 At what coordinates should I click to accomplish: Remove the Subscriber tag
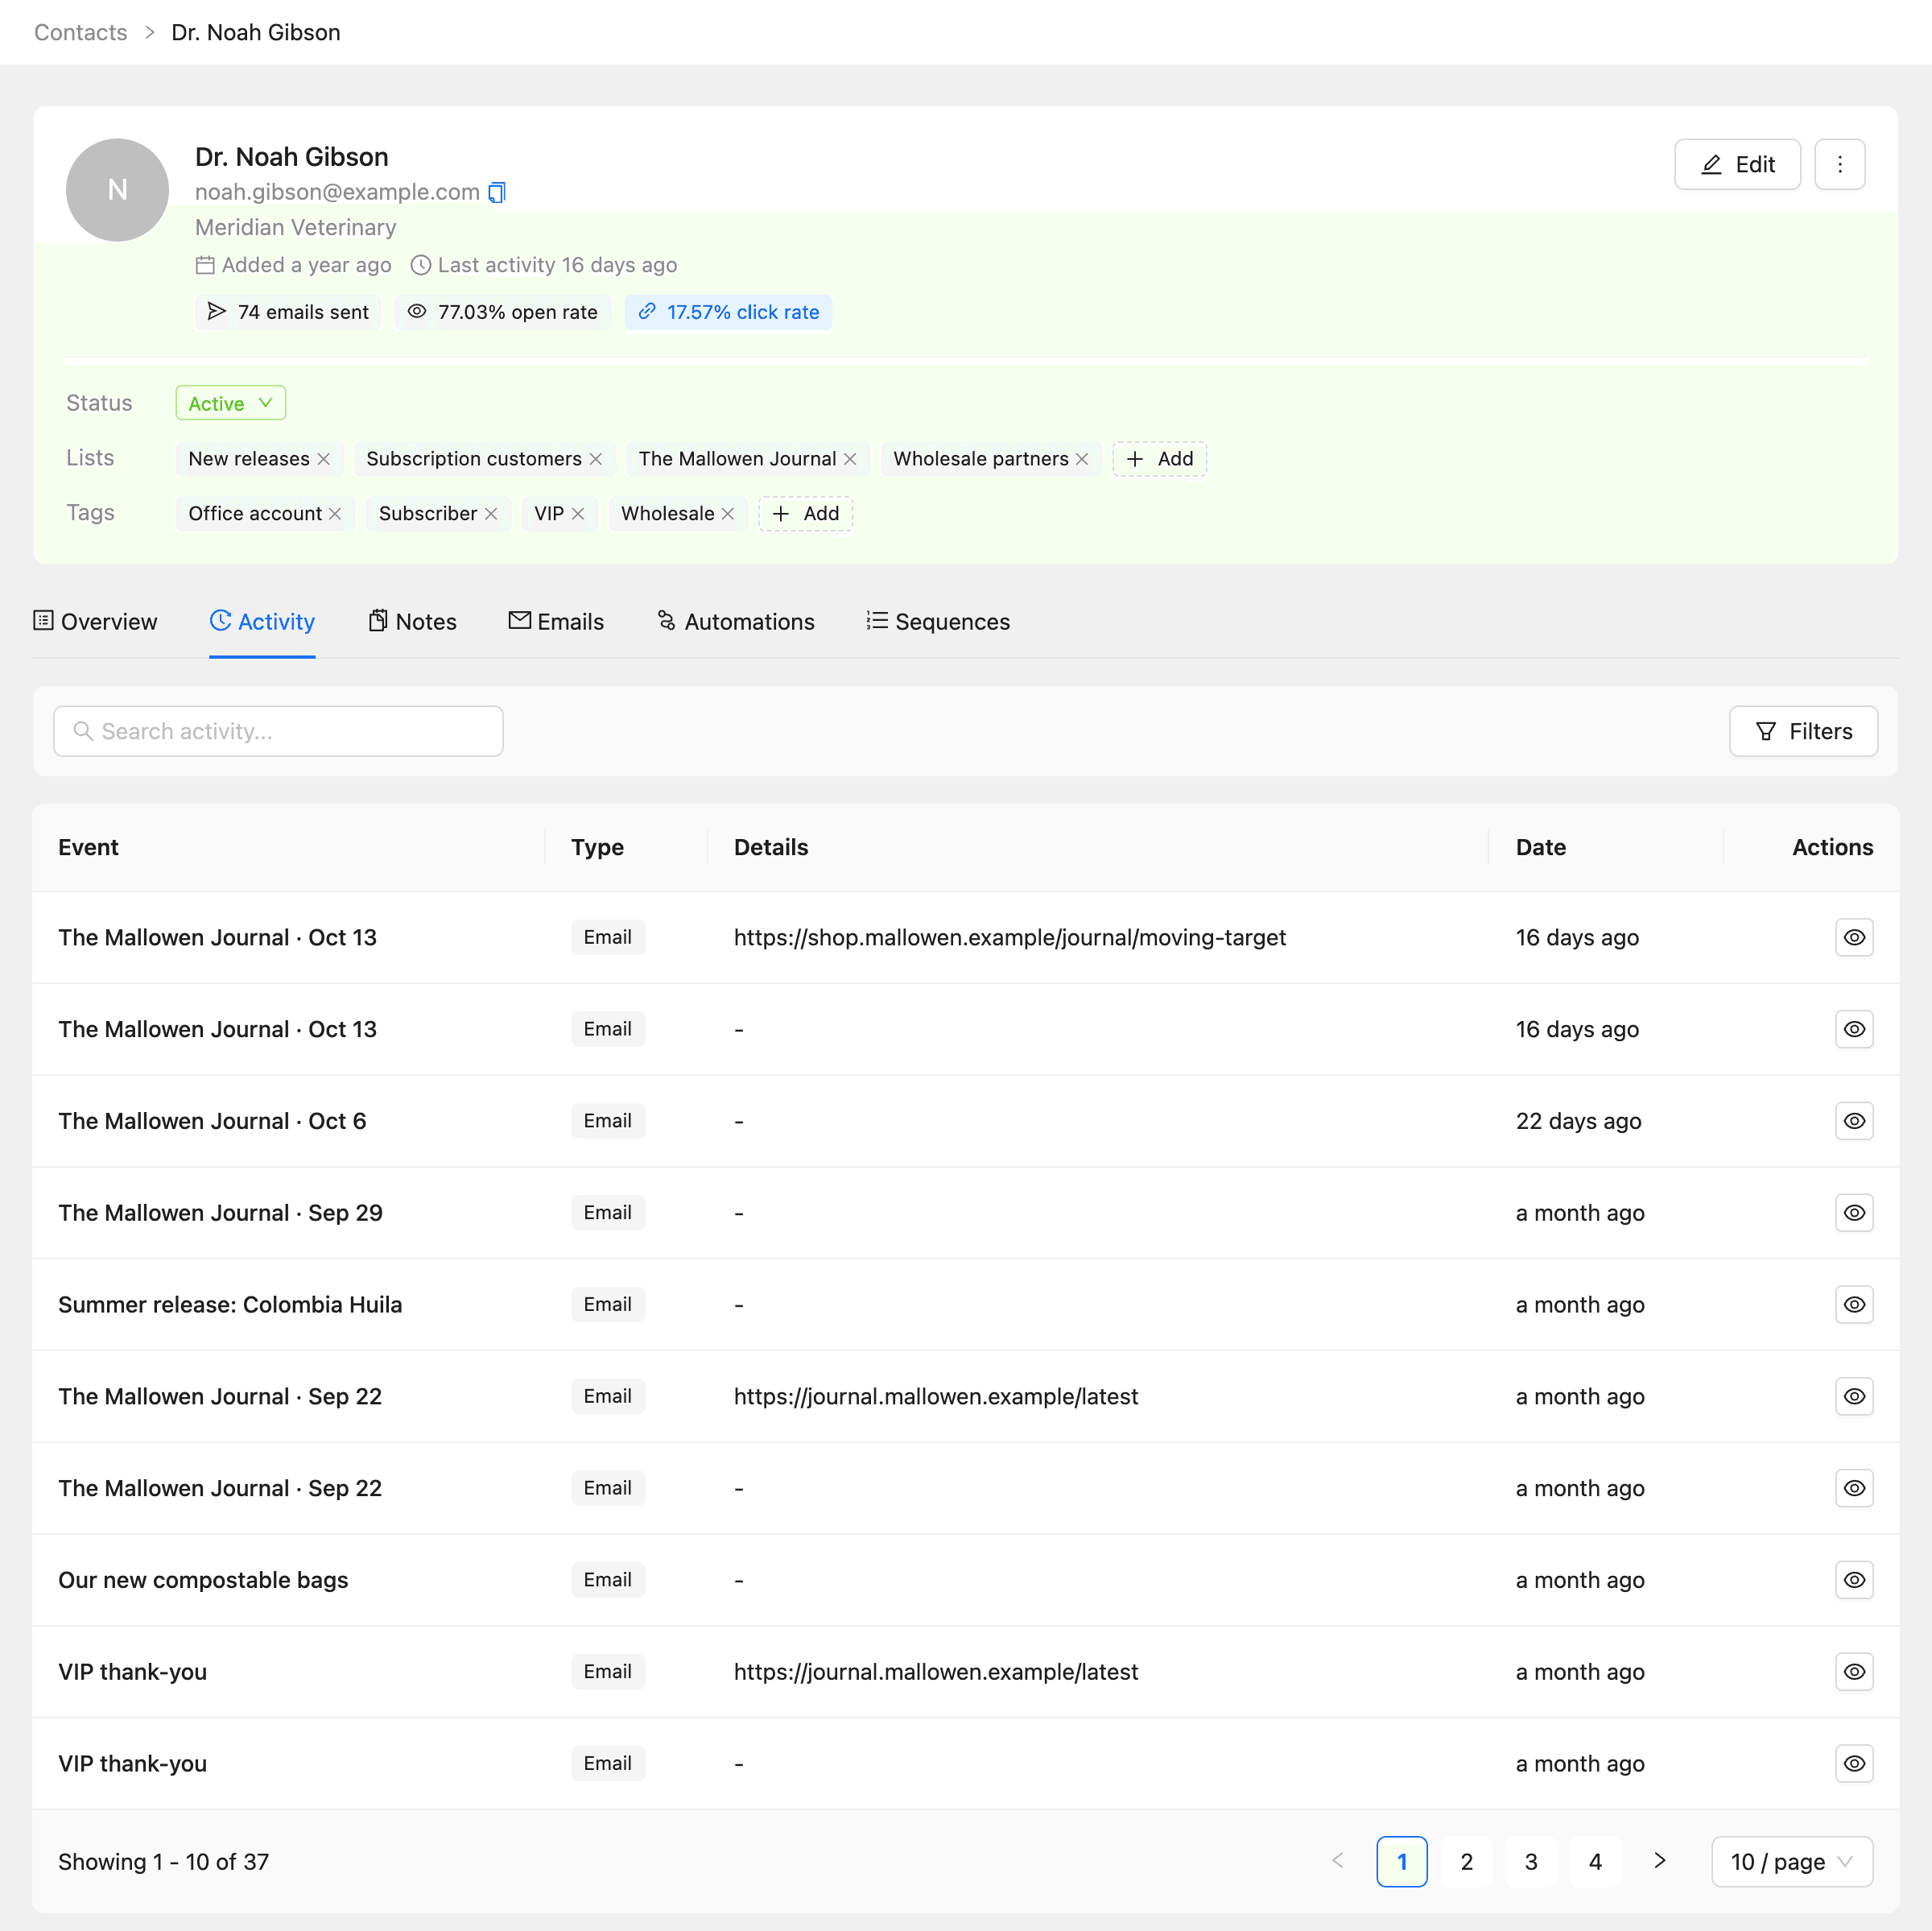491,515
